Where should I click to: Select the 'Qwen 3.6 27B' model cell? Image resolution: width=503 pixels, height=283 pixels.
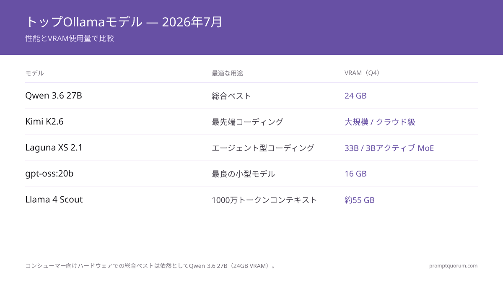click(54, 96)
